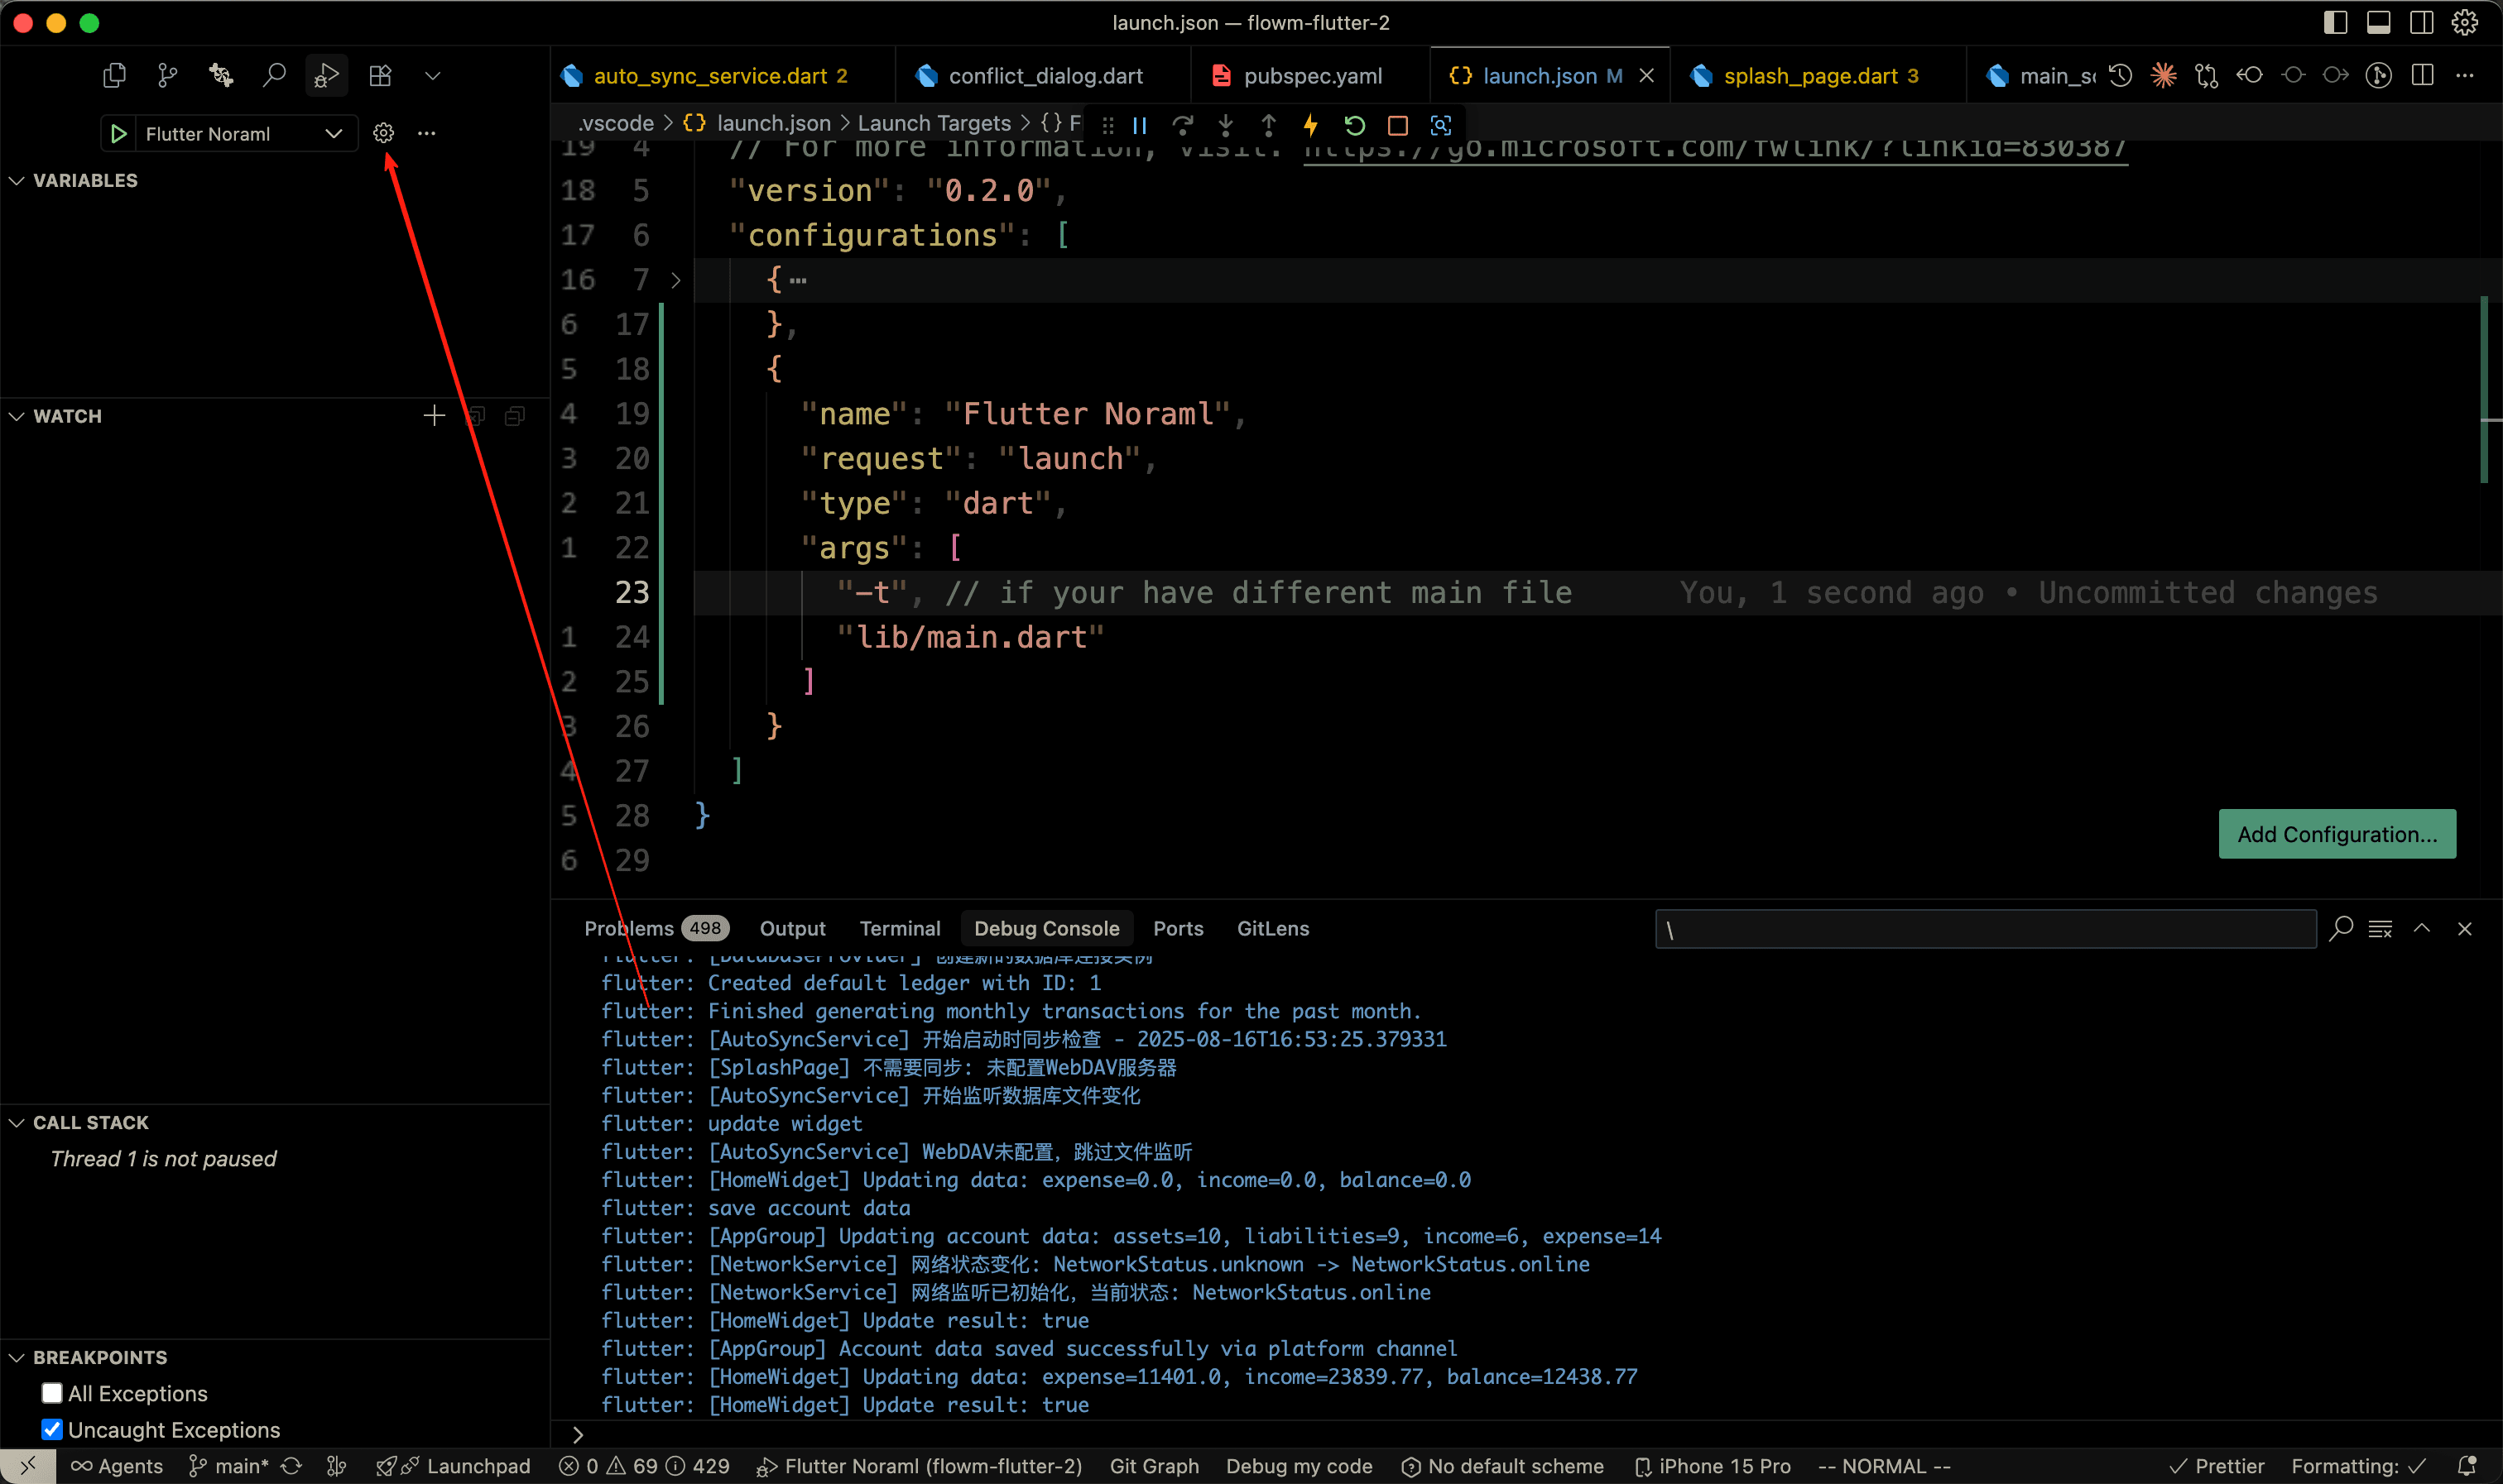Open the Extensions view icon
2503x1484 pixels.
(380, 75)
